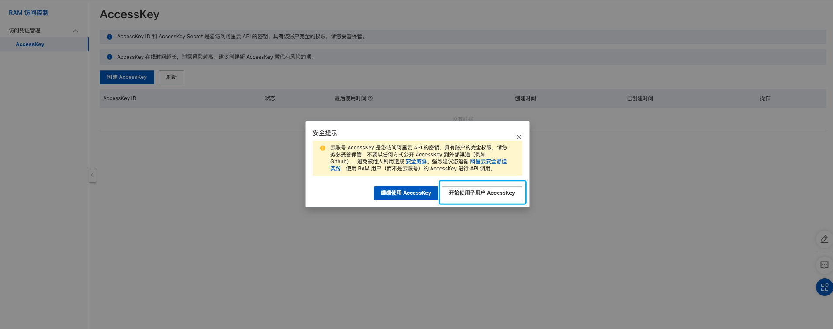Open the 安全威胁 link
The image size is (833, 329).
[416, 162]
